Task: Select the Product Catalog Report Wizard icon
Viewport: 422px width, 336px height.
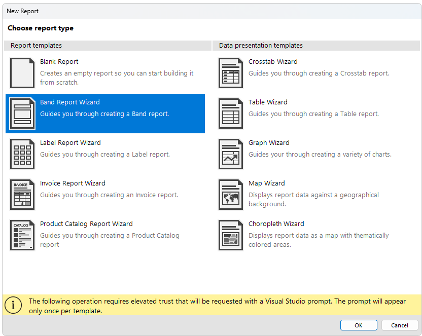Action: [x=22, y=235]
